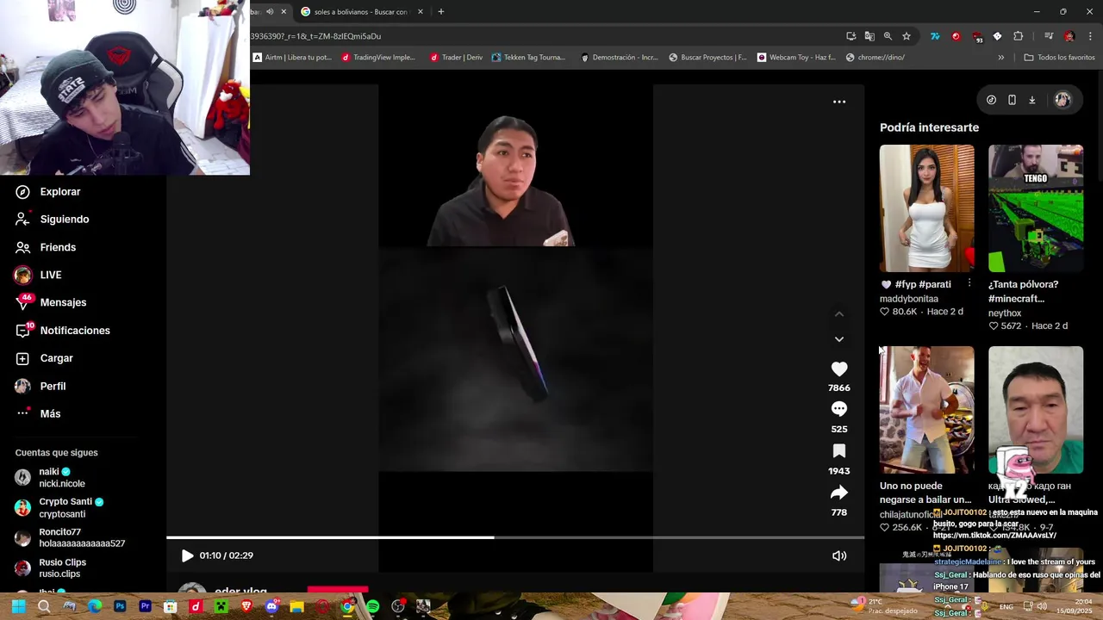This screenshot has height=620, width=1103.
Task: Open Todos los favoritos folder
Action: pos(1060,58)
